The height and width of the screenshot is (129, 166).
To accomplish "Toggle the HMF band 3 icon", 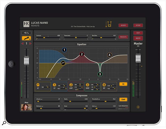I will (x=88, y=85).
